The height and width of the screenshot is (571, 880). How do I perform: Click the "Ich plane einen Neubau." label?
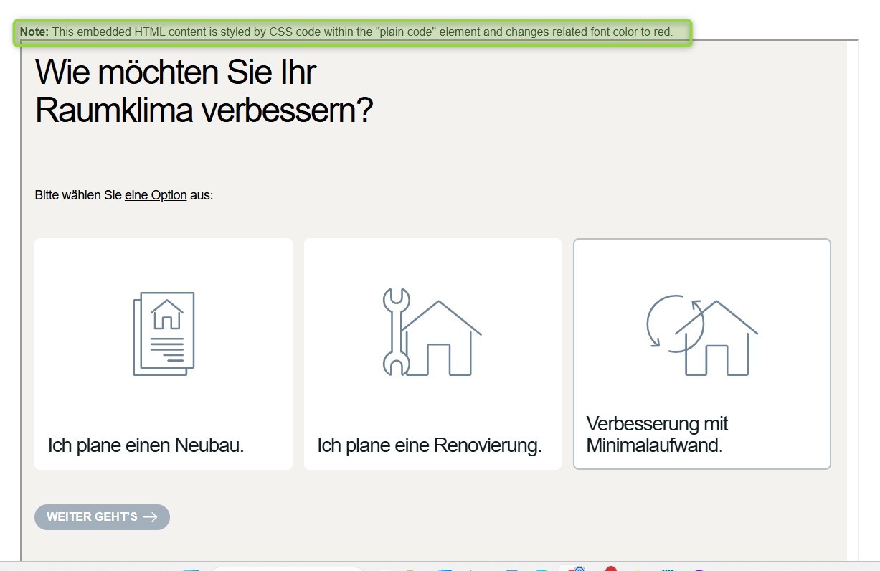146,445
